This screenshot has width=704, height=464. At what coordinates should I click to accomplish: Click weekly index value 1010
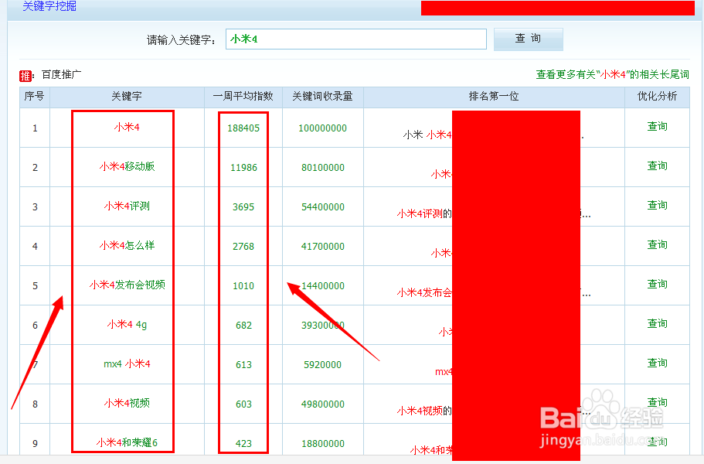[243, 286]
